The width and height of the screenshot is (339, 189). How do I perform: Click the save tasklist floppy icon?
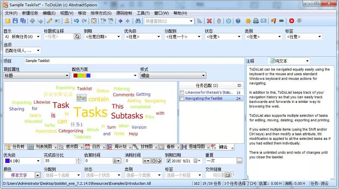15,21
